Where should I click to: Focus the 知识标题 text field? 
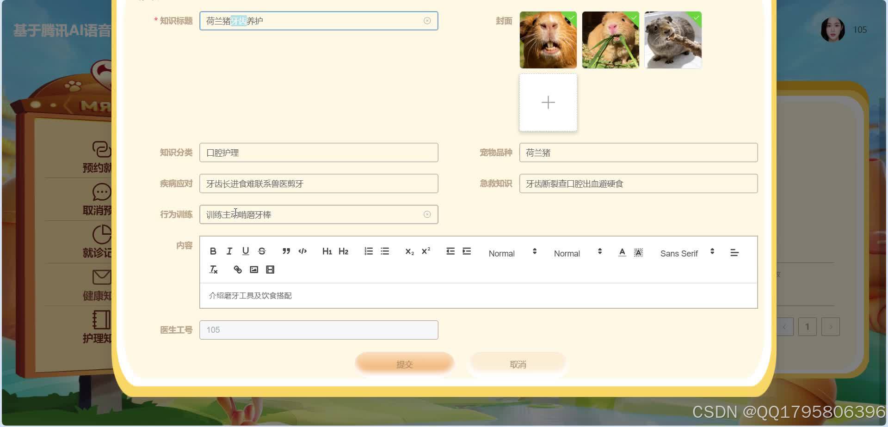pos(319,21)
